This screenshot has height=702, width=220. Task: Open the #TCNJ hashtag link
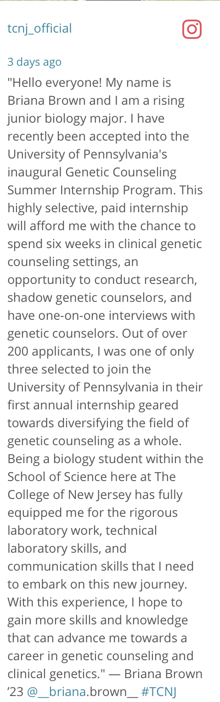[159, 691]
